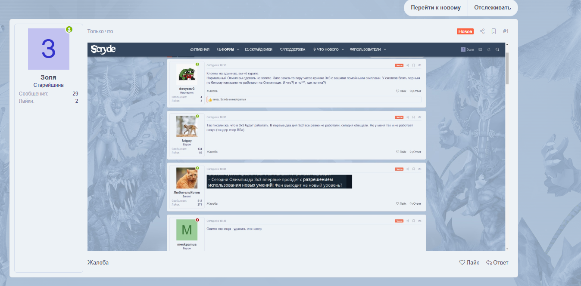This screenshot has height=286, width=581.
Task: Expand the ЧТО НОВОГО dropdown arrow
Action: coord(343,49)
